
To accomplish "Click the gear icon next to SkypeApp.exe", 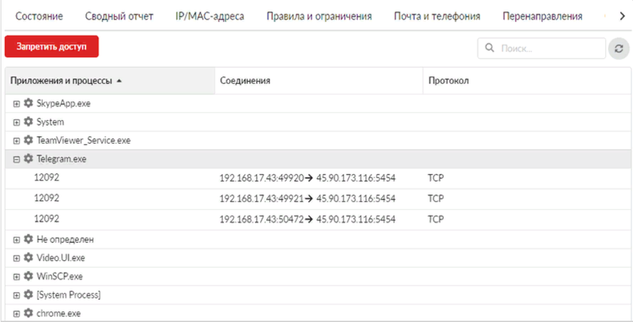I will [29, 103].
